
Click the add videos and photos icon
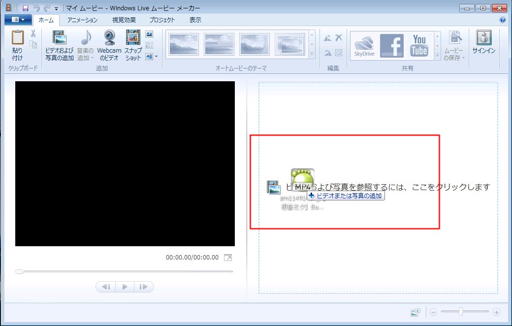pos(59,38)
